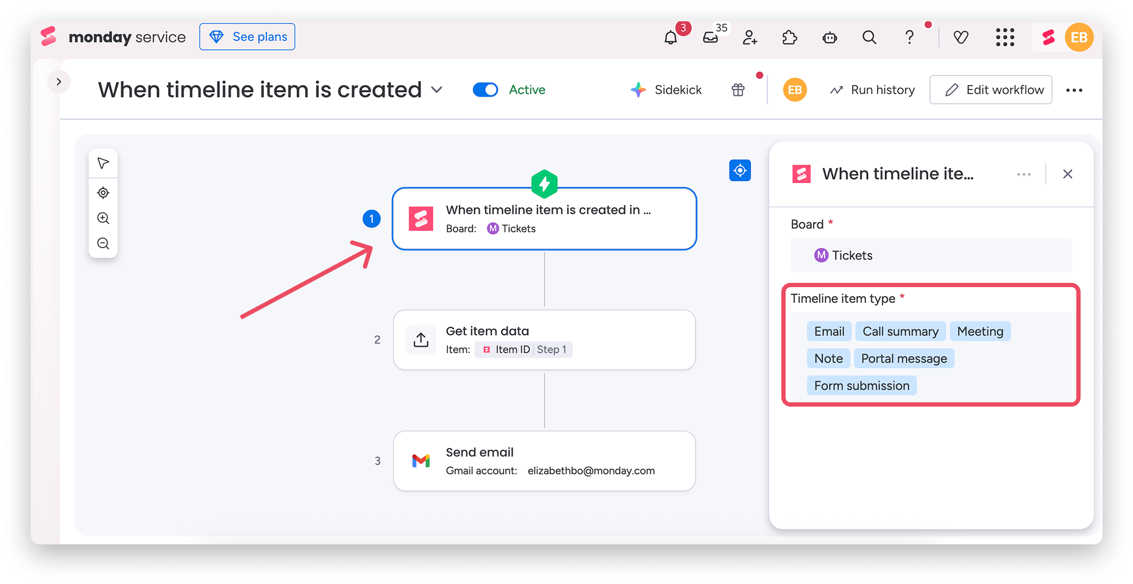Expand the collapsed left sidebar
1133x584 pixels.
point(59,82)
